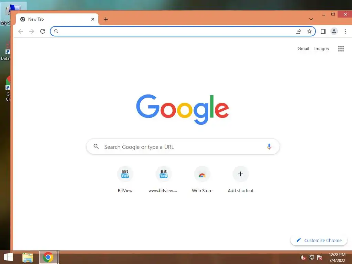The height and width of the screenshot is (264, 352).
Task: Open the Web Store shortcut
Action: [202, 179]
